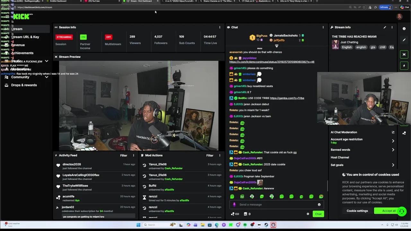This screenshot has width=411, height=231.
Task: Expand the Studio sidebar section
Action: [x=47, y=61]
